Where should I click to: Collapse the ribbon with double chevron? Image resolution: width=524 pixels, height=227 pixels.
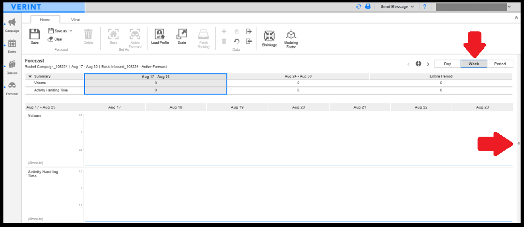pyautogui.click(x=516, y=18)
